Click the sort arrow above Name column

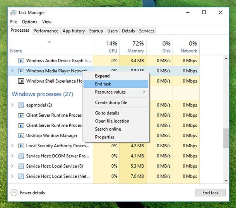(x=49, y=42)
